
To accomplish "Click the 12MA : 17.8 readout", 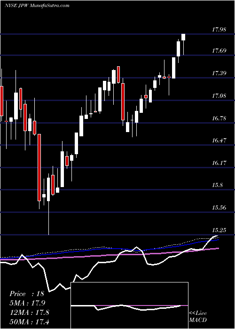I will [x=29, y=313].
